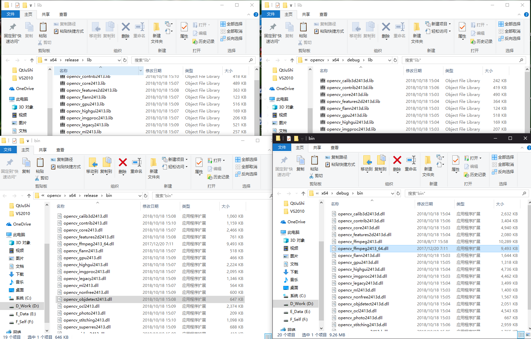531x339 pixels.
Task: Open quick access toolbar dropdown in debug bin titlebar
Action: (302, 139)
